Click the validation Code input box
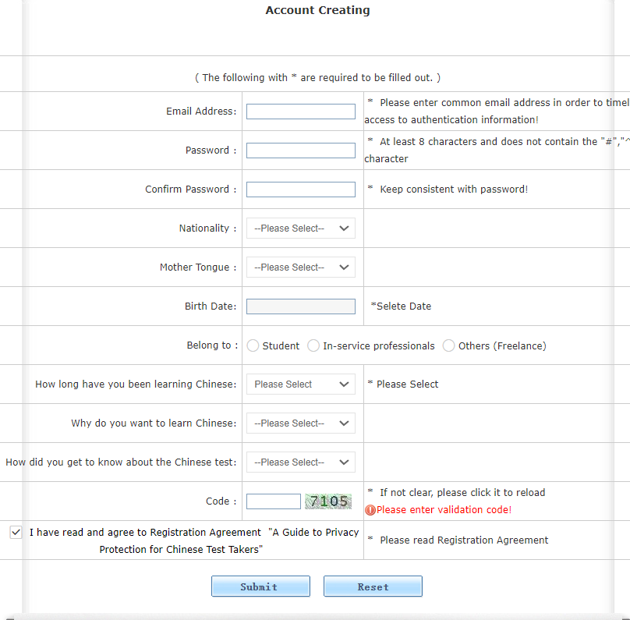Viewport: 630px width, 620px height. [273, 501]
